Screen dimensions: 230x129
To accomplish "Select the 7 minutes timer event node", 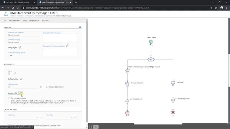I will tap(173, 83).
